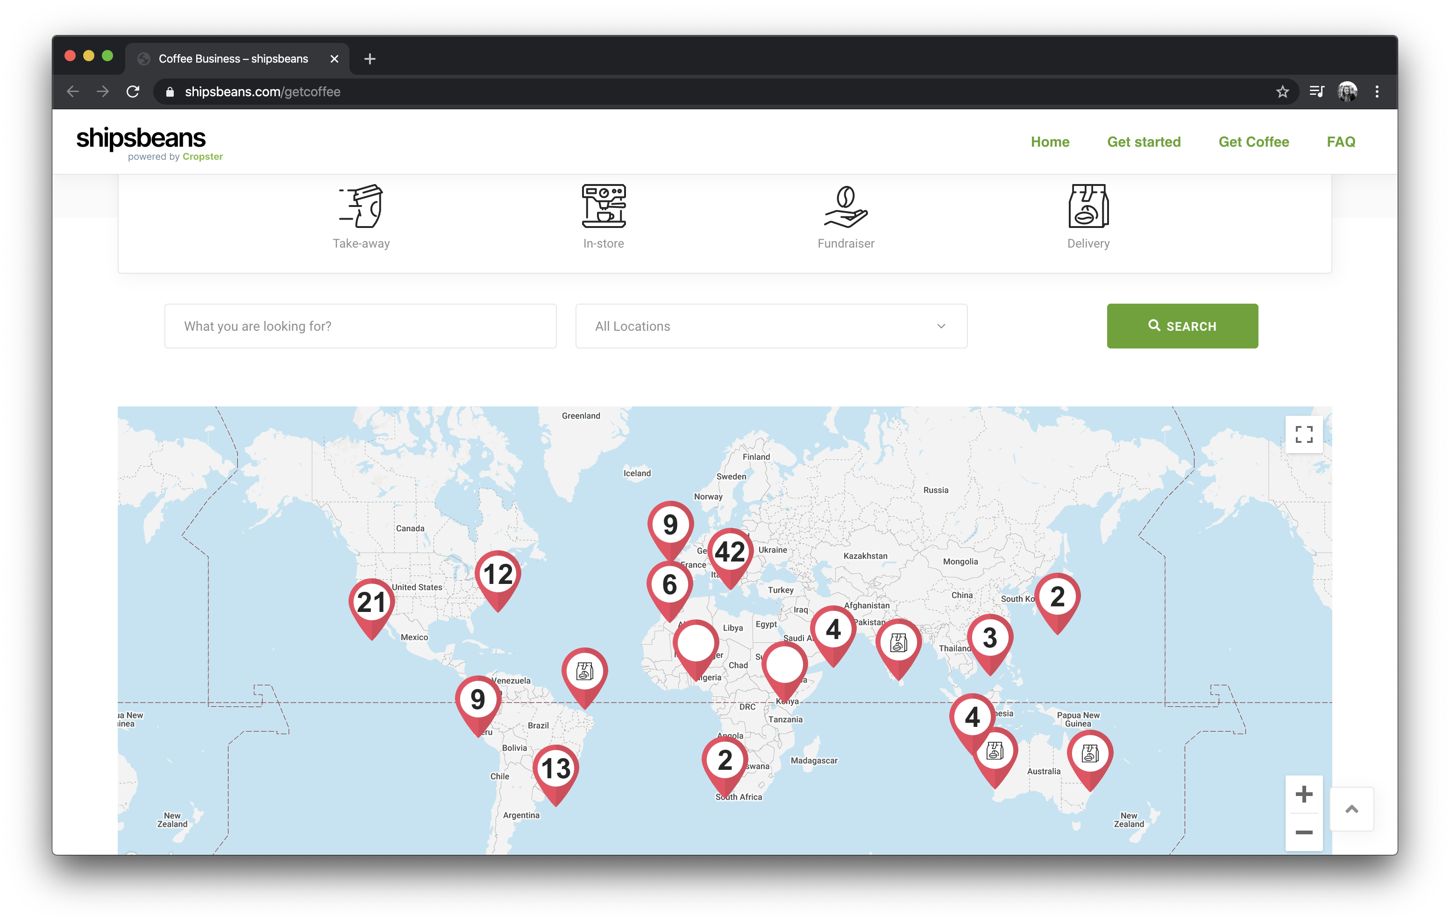Open the media control icon in toolbar
The image size is (1450, 924).
pyautogui.click(x=1316, y=92)
